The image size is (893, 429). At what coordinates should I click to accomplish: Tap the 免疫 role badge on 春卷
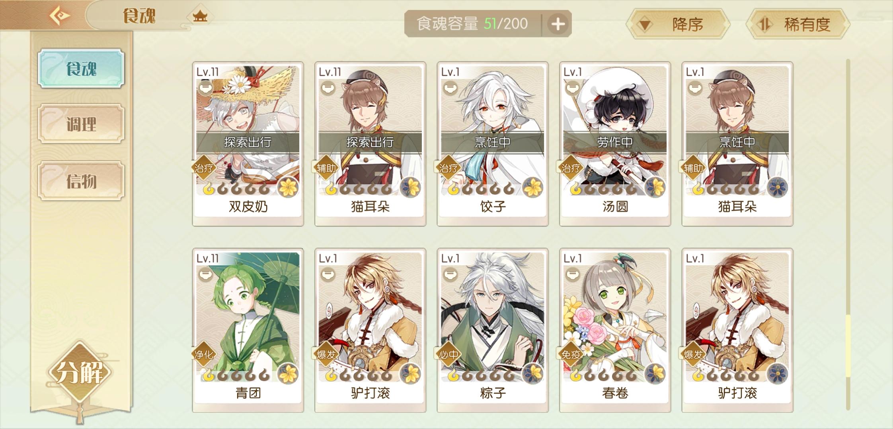(571, 354)
